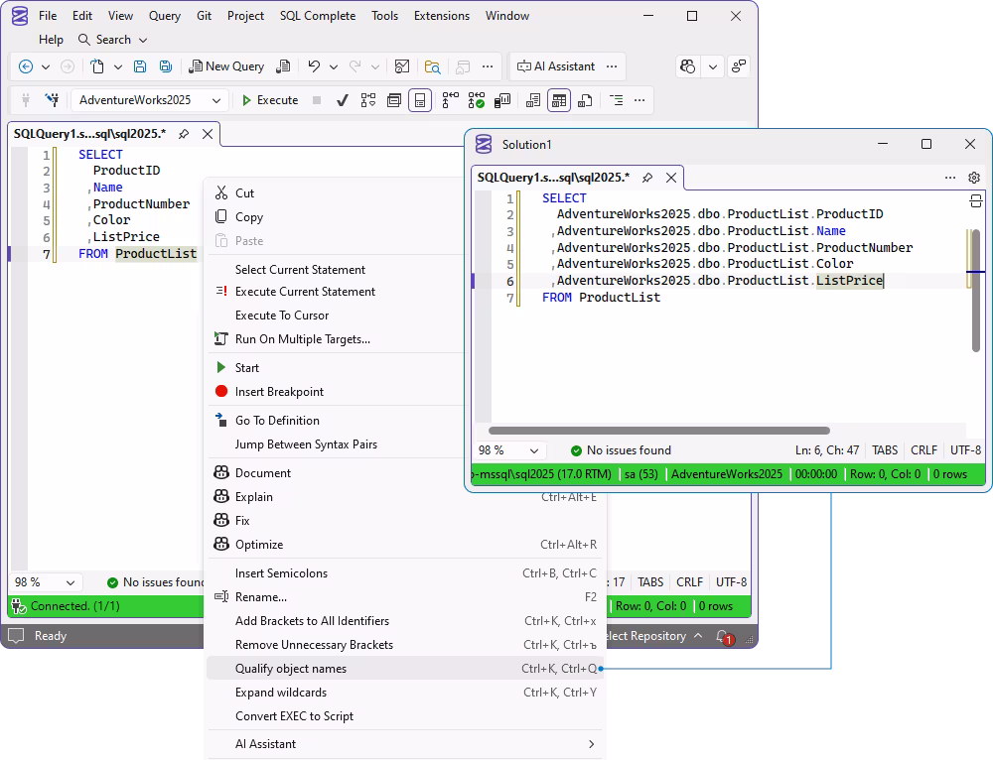Click the split editor icon in Solution1
The width and height of the screenshot is (993, 760).
[976, 201]
